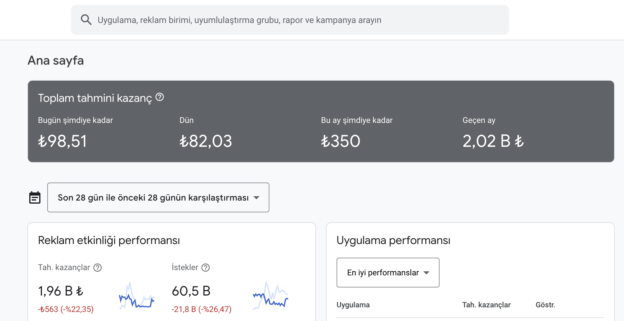Open help icon beside Tah. kazançlar
624x321 pixels.
click(98, 268)
